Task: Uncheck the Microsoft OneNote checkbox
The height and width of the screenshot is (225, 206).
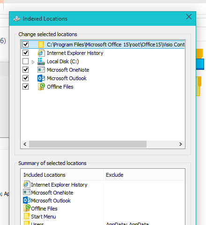Action: tap(25, 70)
